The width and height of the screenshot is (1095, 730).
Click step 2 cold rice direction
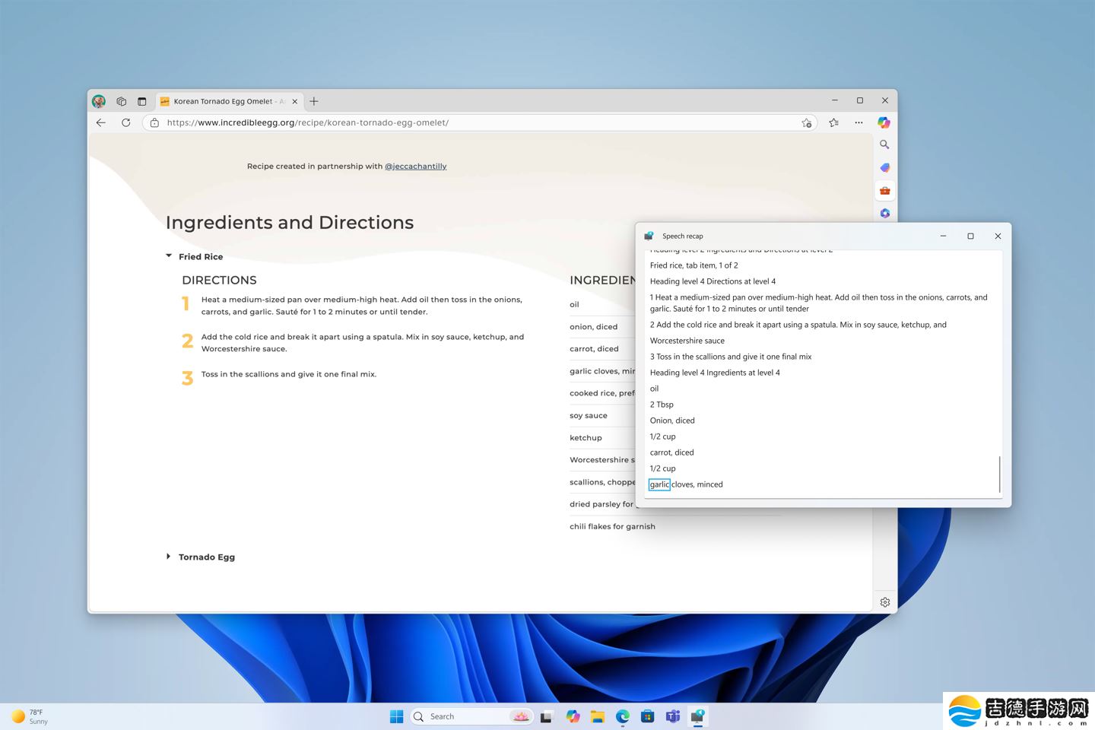coord(363,343)
